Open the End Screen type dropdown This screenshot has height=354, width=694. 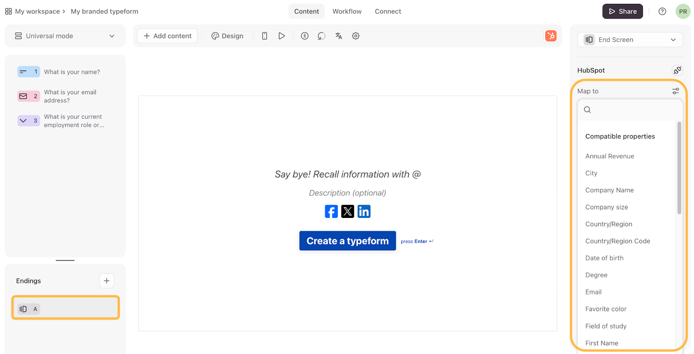click(x=630, y=40)
